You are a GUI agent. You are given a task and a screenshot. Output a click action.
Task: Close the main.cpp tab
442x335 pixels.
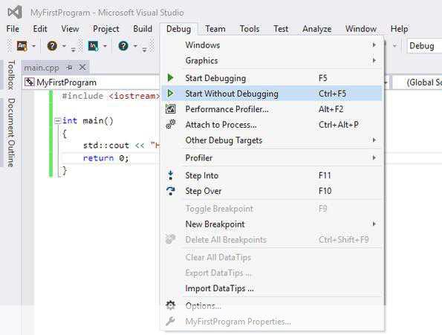point(82,68)
